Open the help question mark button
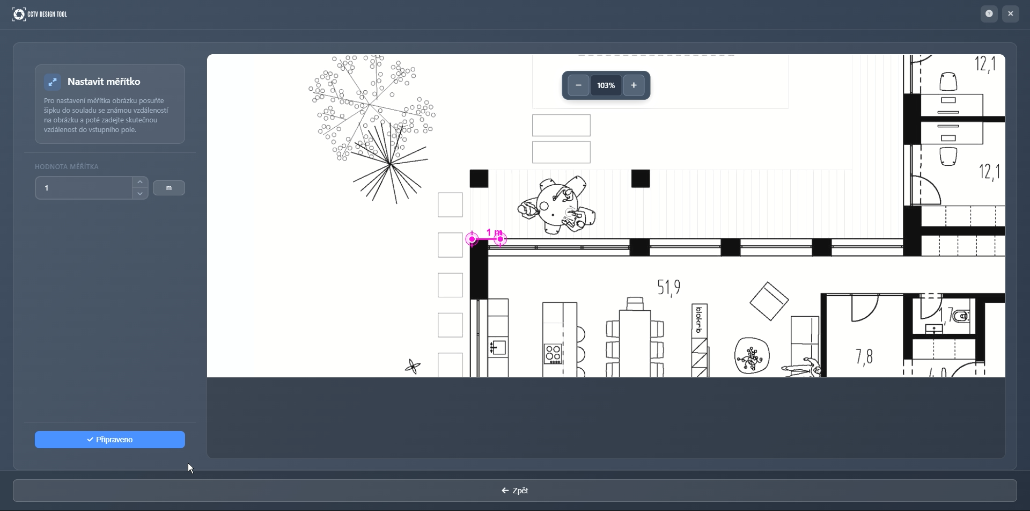This screenshot has height=511, width=1030. (x=989, y=14)
